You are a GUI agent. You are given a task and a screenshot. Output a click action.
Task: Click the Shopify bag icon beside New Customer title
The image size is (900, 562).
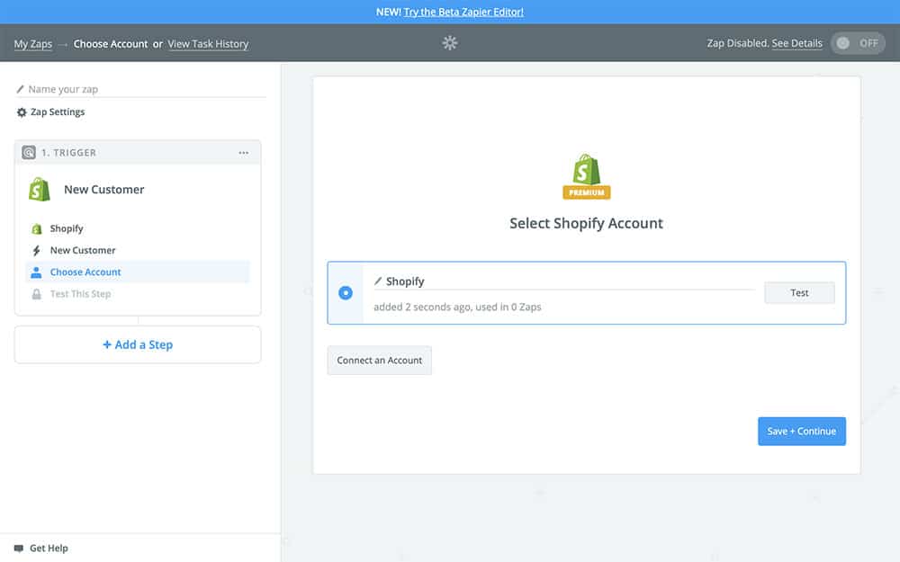click(x=40, y=190)
